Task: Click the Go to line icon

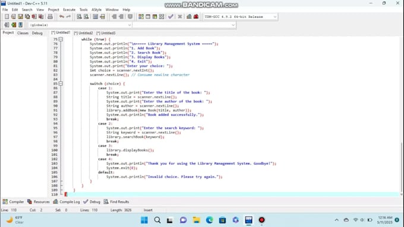Action: click(x=103, y=17)
